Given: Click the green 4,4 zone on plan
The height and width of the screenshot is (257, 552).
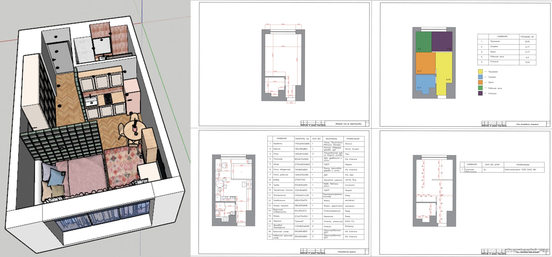Looking at the screenshot, I should click(423, 41).
